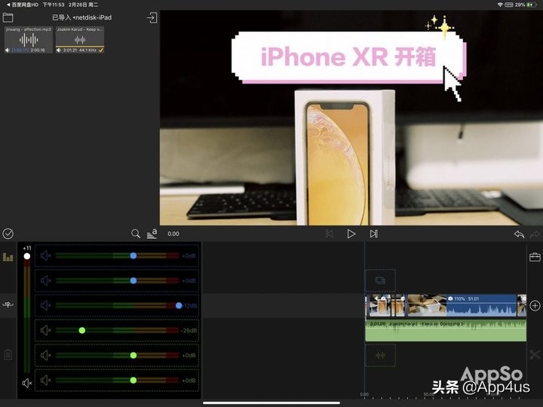Screen dimensions: 543x407
Task: Jump to previous clip edge
Action: (330, 234)
